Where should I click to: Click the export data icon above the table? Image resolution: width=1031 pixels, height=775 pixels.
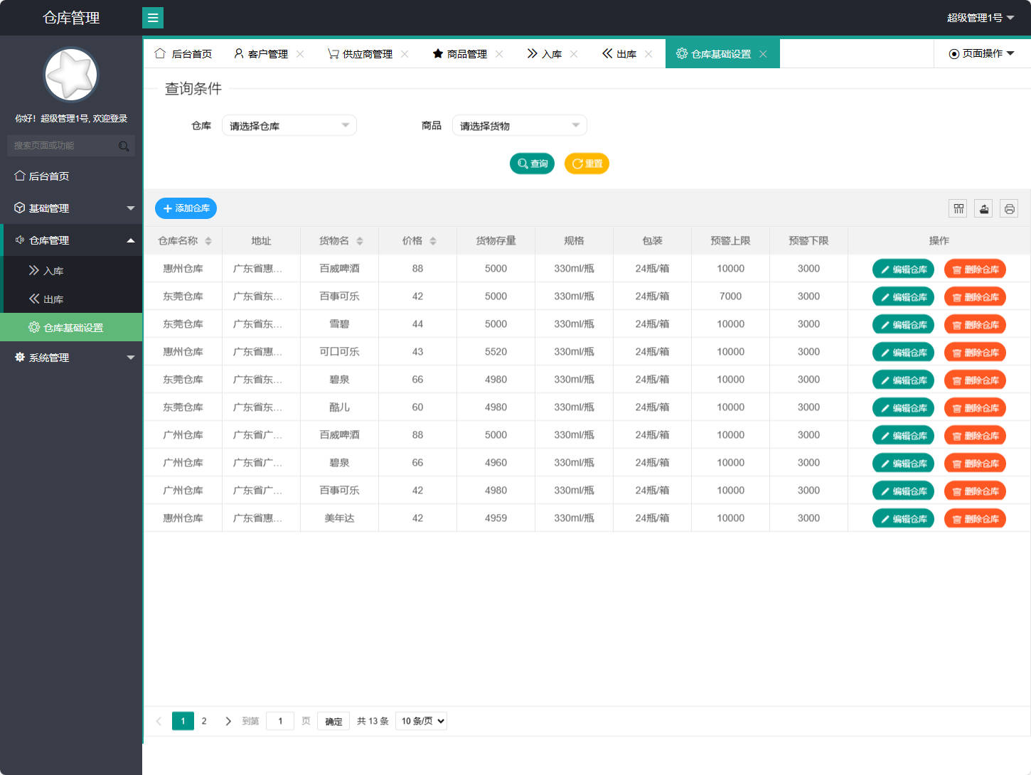(983, 208)
